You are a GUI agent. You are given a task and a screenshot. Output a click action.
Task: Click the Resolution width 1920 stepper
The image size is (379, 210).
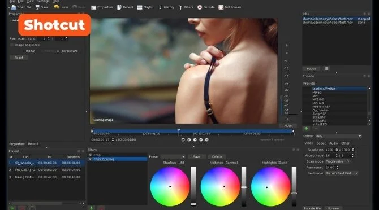point(337,150)
